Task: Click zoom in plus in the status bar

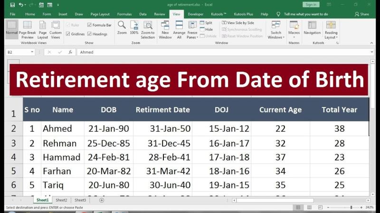Action: [361, 207]
